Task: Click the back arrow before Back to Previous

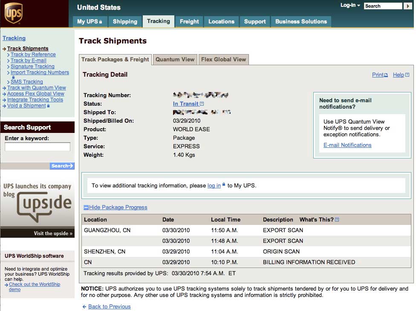Action: click(x=84, y=307)
